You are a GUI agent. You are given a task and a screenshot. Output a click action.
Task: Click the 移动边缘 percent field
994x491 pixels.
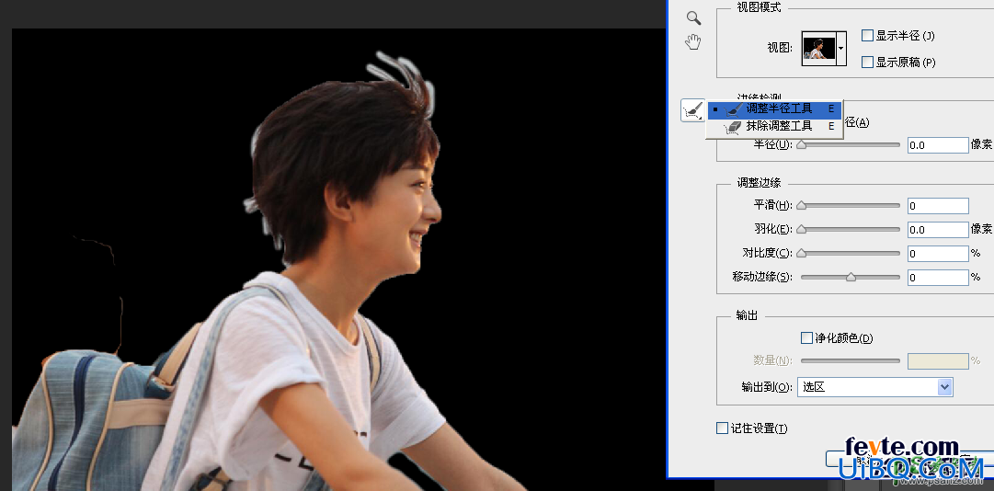pyautogui.click(x=938, y=277)
